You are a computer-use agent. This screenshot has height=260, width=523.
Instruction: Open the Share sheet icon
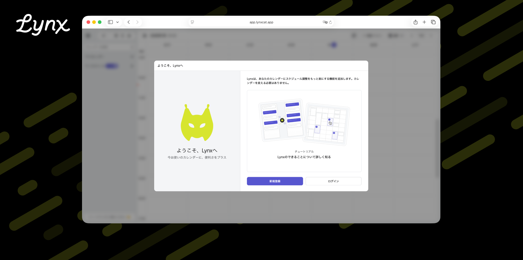pos(416,22)
